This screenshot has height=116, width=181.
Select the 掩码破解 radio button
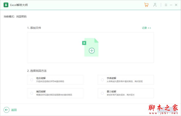click(32, 93)
